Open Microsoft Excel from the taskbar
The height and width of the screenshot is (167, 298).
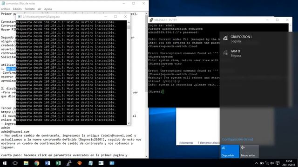58,163
